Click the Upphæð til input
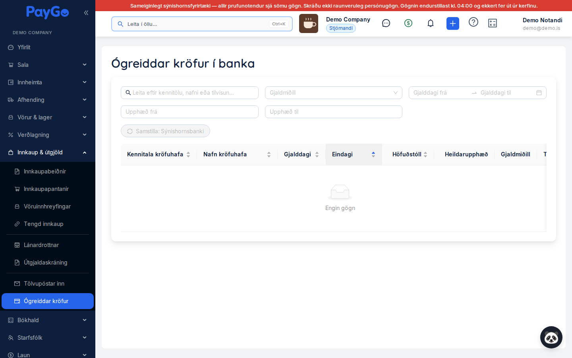 point(334,112)
